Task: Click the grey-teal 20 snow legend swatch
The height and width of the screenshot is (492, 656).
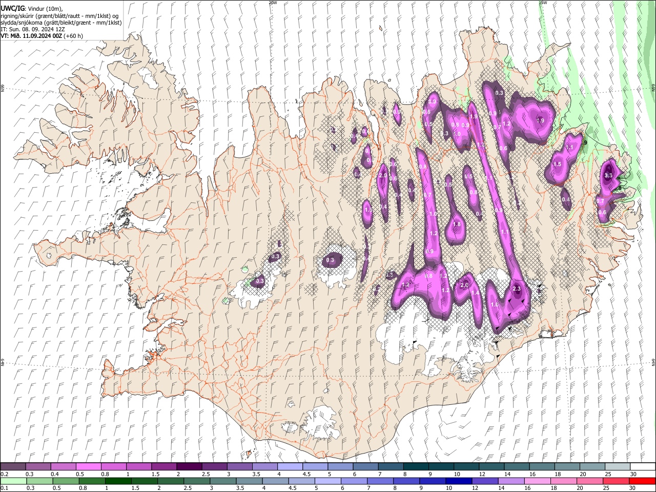Action: 592,467
